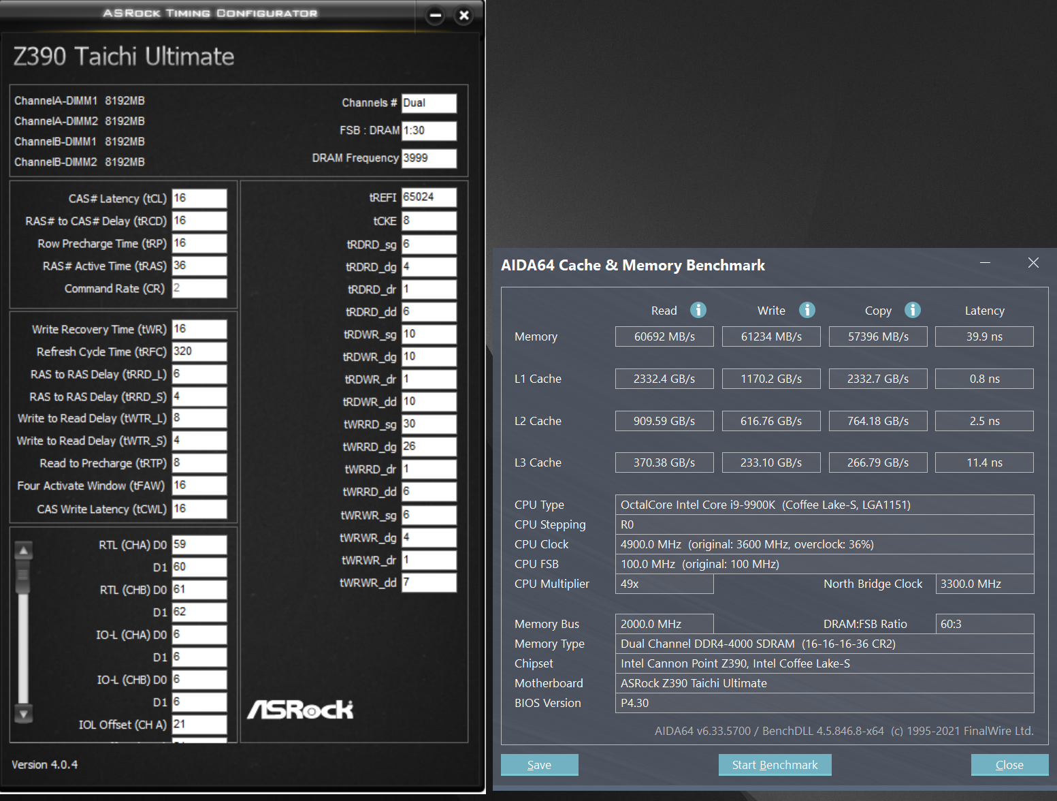Click the RTL panel scrollbar thumb
Image resolution: width=1057 pixels, height=801 pixels.
click(24, 576)
